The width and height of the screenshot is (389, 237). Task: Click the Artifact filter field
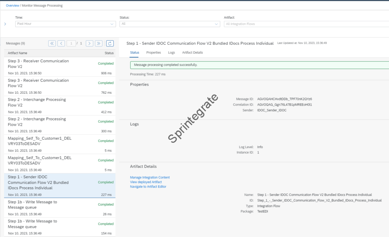click(x=304, y=24)
